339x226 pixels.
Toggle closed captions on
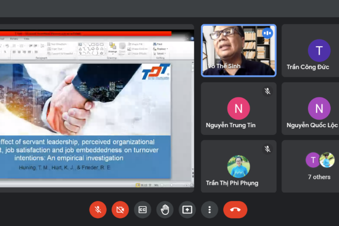click(143, 209)
